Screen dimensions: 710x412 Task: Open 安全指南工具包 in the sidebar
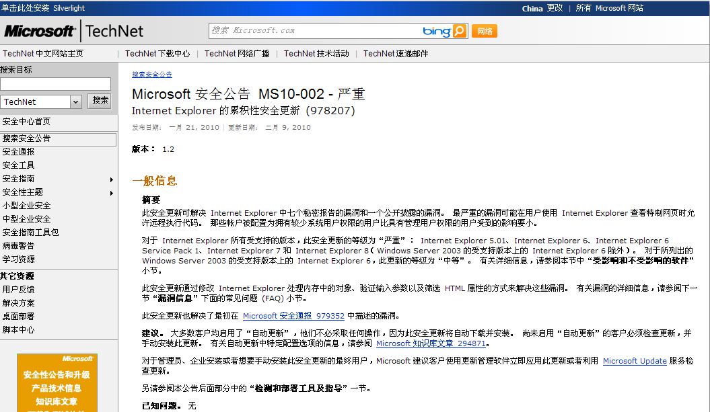[x=30, y=233]
